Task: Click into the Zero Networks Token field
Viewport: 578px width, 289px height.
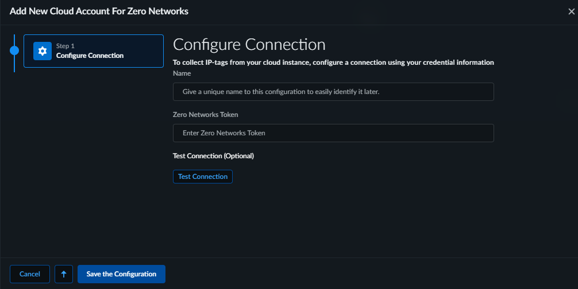Action: [x=333, y=133]
